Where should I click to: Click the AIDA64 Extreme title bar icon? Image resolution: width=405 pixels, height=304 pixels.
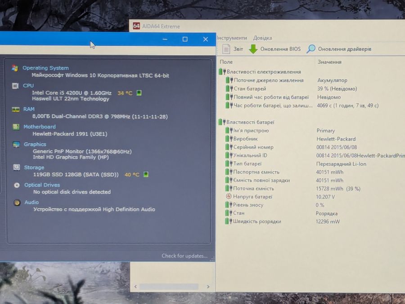point(136,26)
